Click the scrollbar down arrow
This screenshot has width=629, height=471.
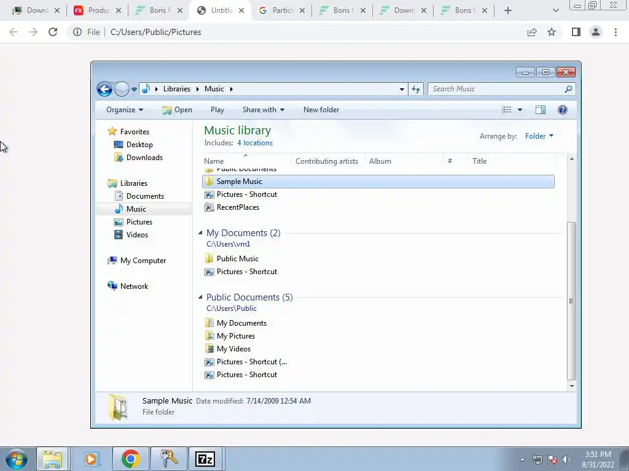click(572, 386)
